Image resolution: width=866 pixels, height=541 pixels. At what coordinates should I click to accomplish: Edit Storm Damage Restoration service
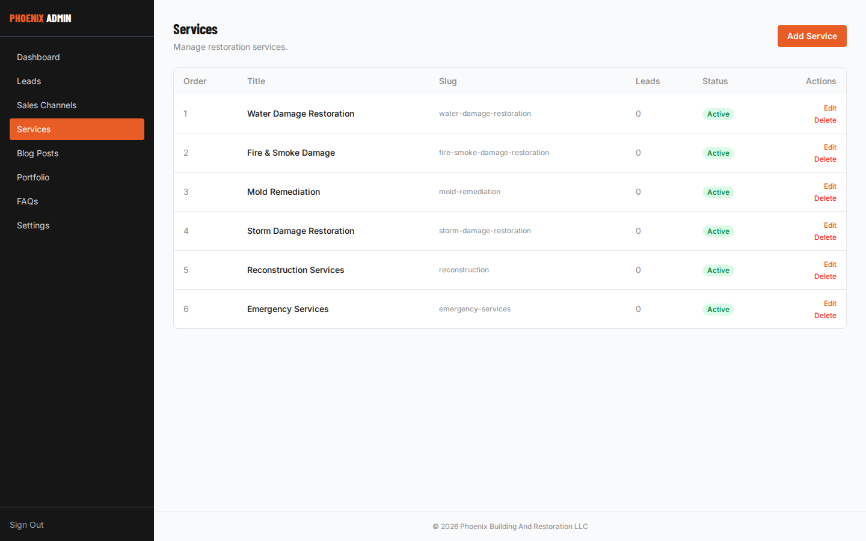(x=830, y=225)
